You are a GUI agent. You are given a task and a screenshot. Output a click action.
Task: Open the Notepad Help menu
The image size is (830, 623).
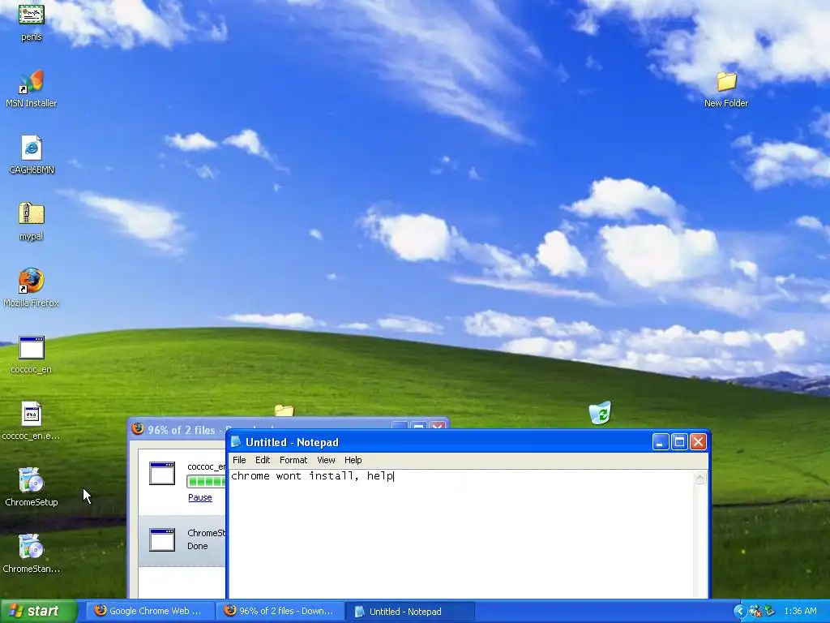coord(353,460)
